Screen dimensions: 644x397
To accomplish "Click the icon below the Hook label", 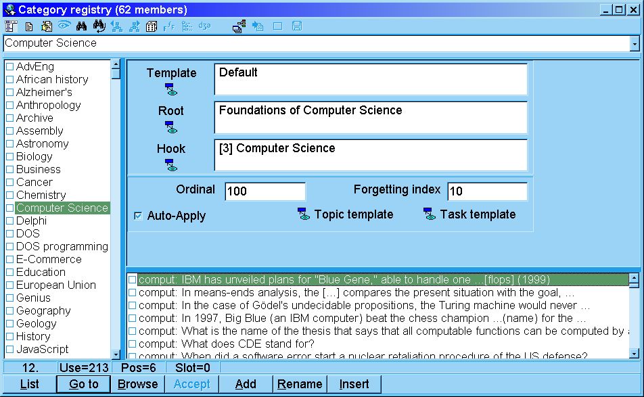I will click(171, 165).
